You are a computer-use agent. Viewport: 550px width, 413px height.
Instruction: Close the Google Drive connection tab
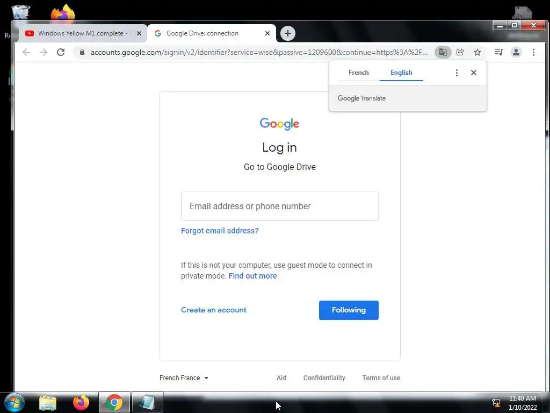[267, 33]
